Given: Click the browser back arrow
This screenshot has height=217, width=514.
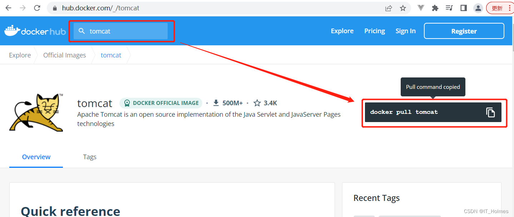Looking at the screenshot, I should [8, 8].
